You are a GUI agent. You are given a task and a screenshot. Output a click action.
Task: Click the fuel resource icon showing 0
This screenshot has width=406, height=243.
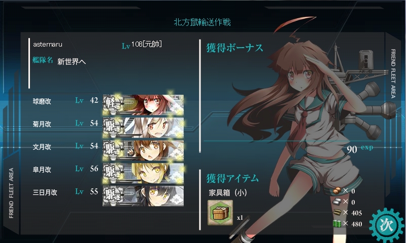pos(337,190)
